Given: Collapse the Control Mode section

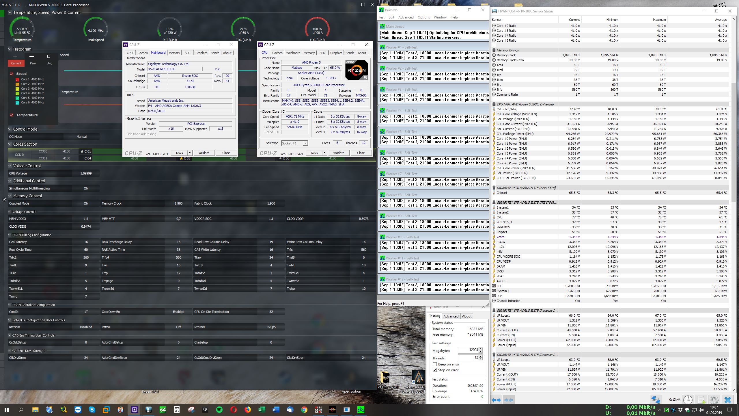Looking at the screenshot, I should [x=10, y=129].
